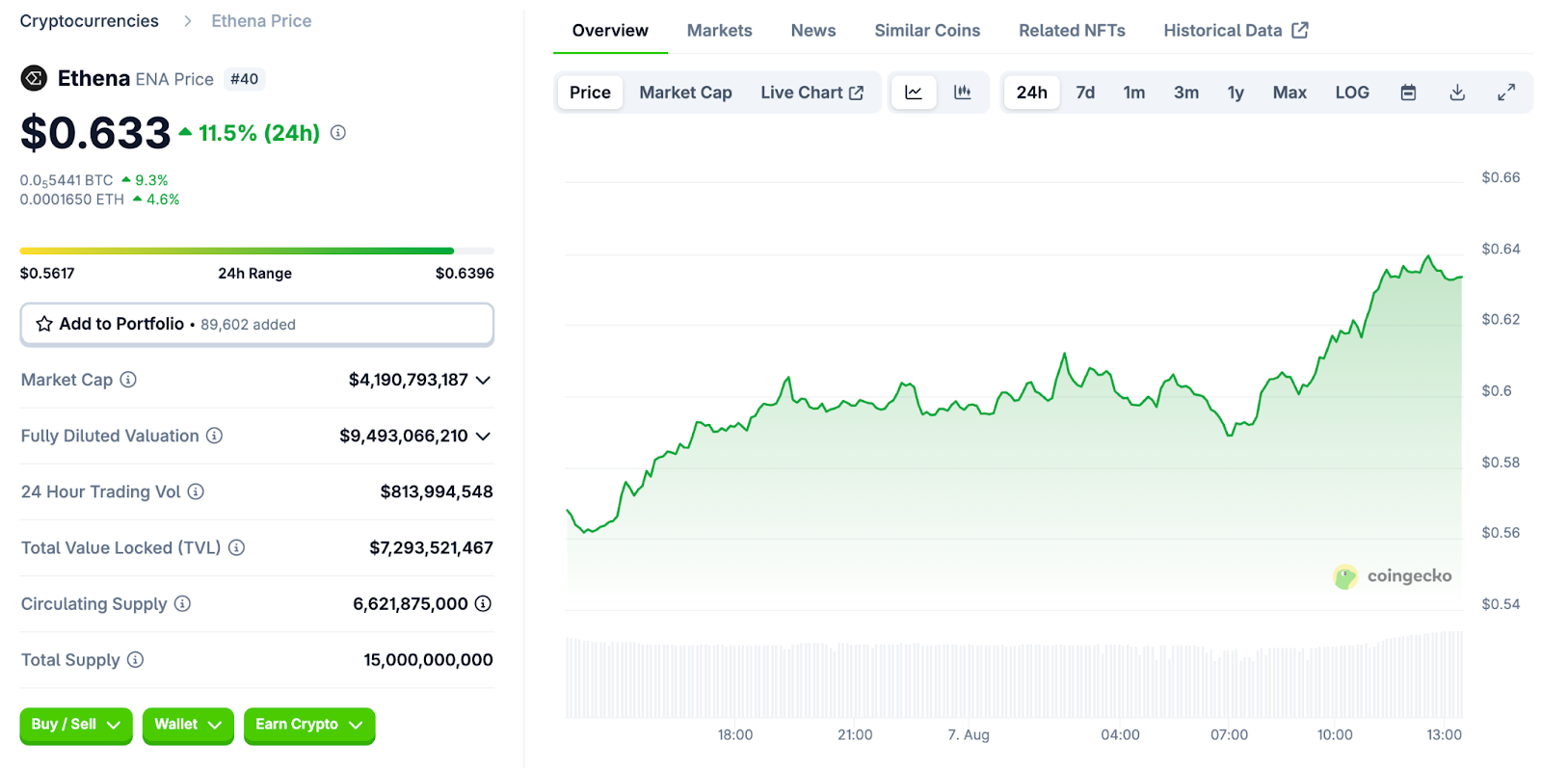Expand Market Cap value chevron
Viewport: 1542px width, 768px height.
click(484, 380)
